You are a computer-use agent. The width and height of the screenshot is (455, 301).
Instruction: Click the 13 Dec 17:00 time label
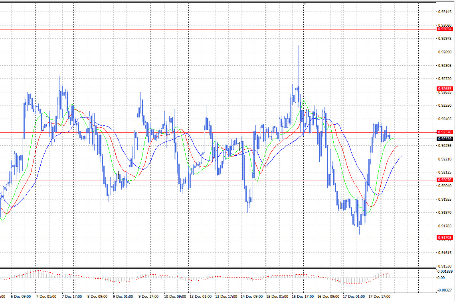pos(226,297)
